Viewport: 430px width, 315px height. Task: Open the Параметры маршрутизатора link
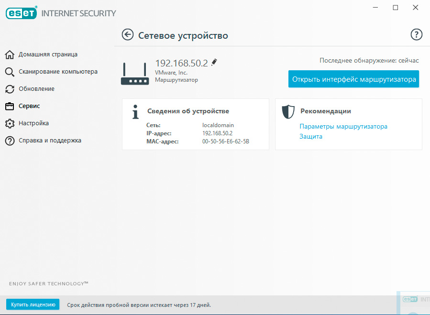(343, 126)
